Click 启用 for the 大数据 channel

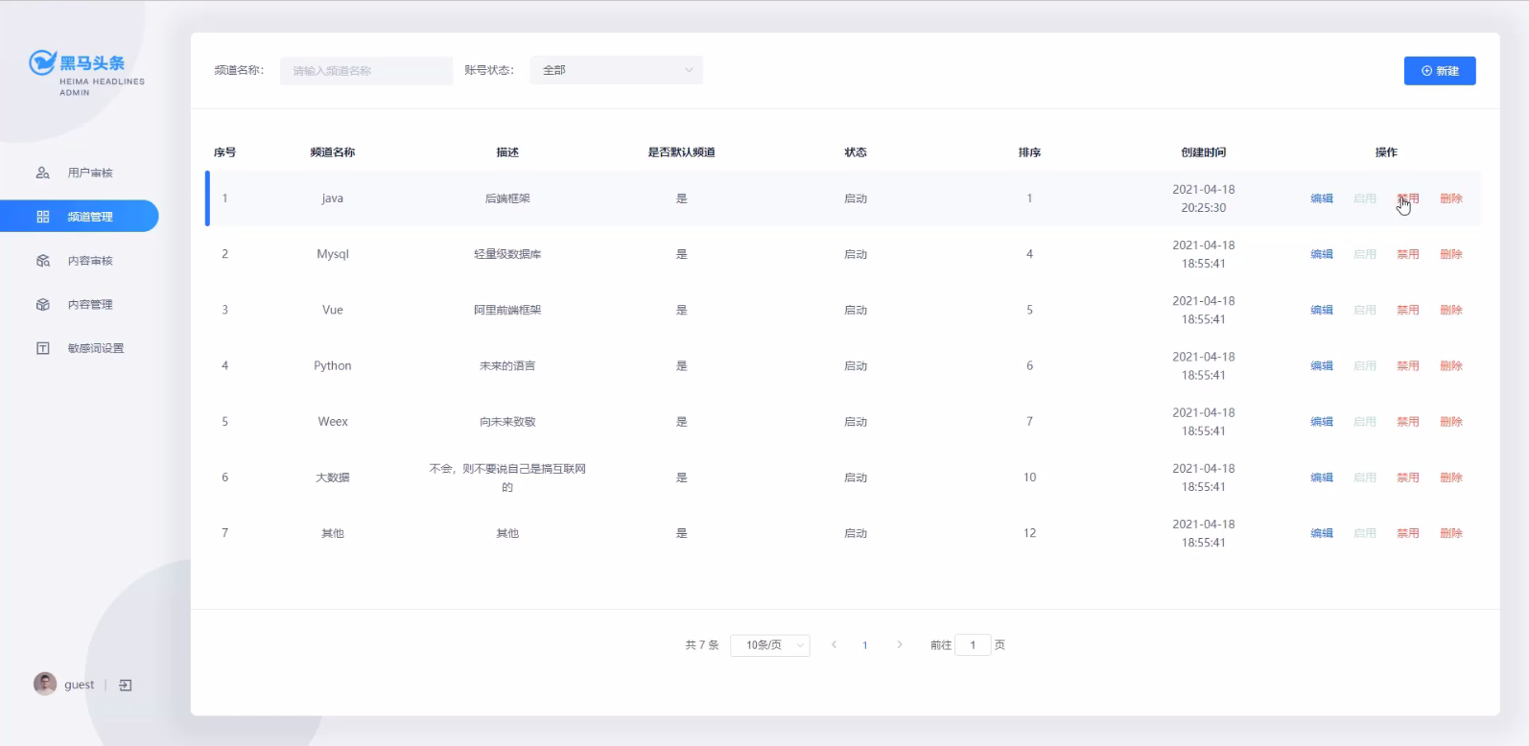click(x=1365, y=478)
